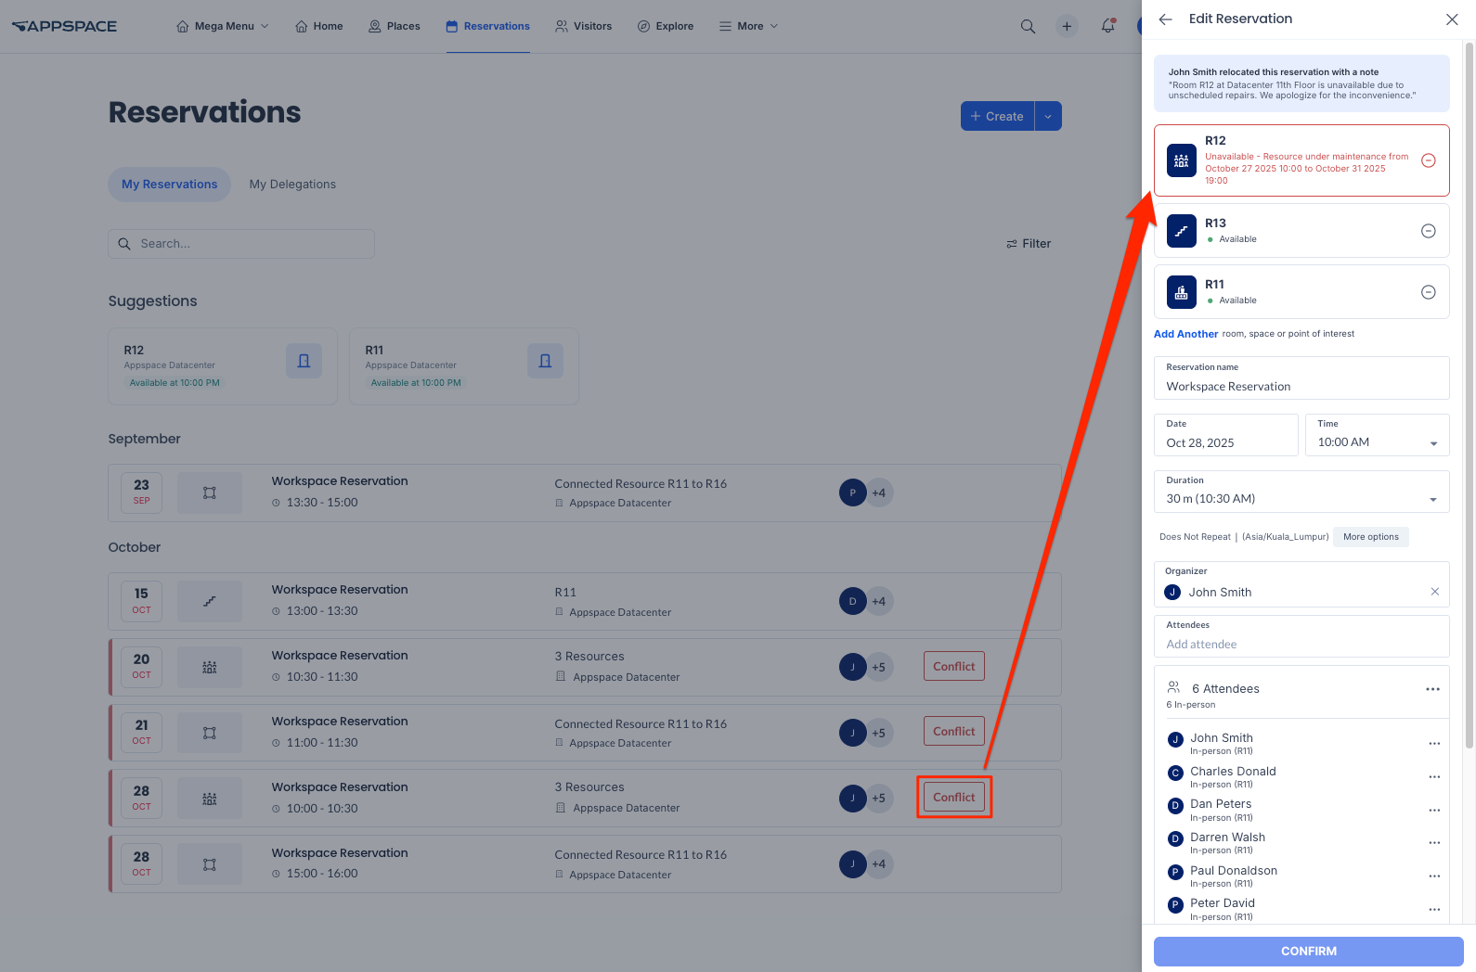Open the 6 Attendees options ellipsis
Image resolution: width=1476 pixels, height=972 pixels.
[1432, 689]
